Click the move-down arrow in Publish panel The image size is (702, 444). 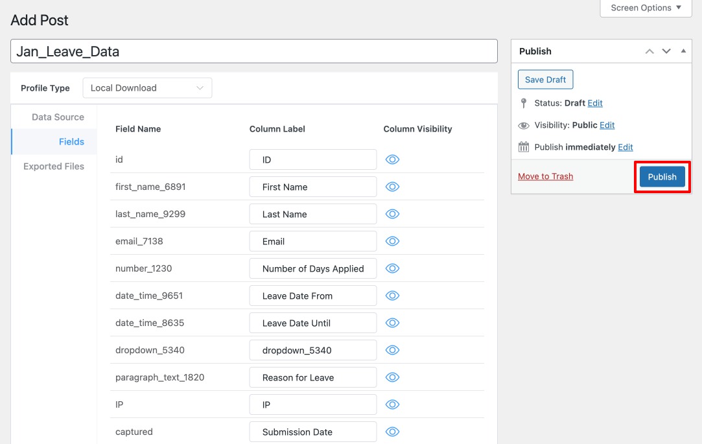pyautogui.click(x=666, y=51)
